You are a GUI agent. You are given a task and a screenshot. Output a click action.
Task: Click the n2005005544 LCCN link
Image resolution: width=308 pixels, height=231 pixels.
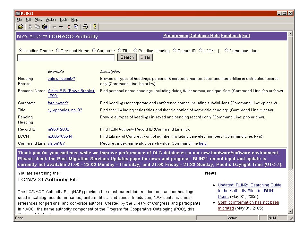coord(60,136)
